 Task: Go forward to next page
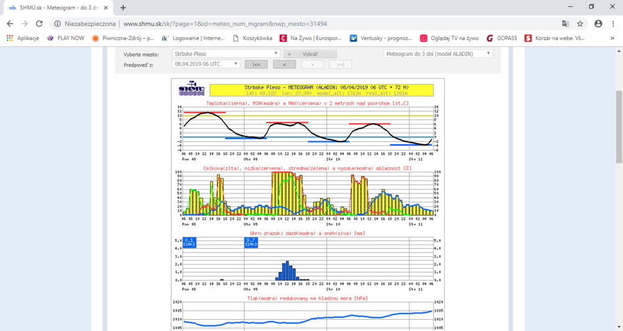point(25,24)
